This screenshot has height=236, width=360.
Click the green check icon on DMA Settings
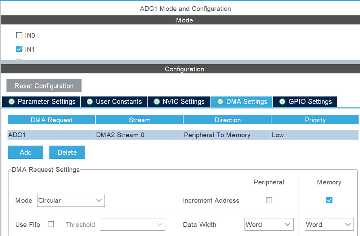pos(220,102)
